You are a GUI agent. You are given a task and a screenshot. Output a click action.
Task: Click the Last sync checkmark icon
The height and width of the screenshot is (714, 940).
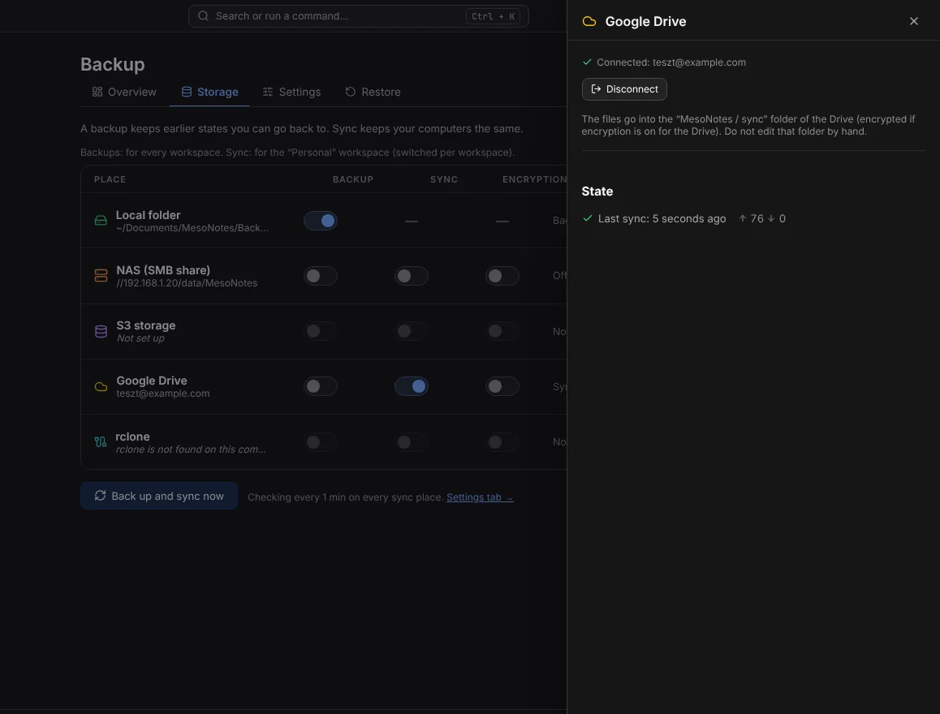[588, 218]
